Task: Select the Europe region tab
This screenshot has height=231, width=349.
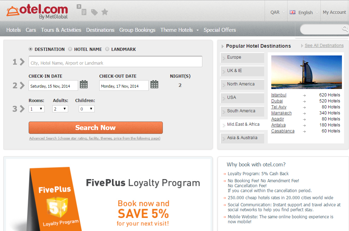Action: [242, 58]
